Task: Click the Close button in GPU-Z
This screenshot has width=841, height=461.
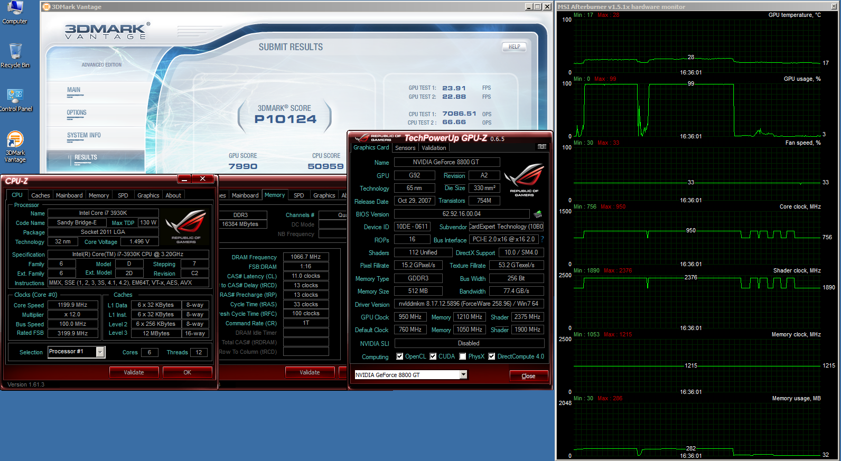Action: click(528, 376)
